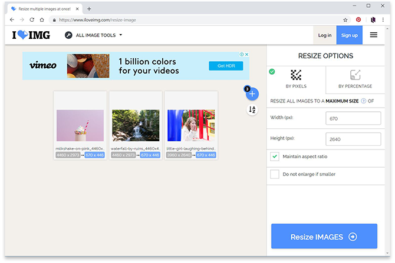This screenshot has width=395, height=263.
Task: Sort images alphabetically with A-Z icon
Action: coord(252,110)
